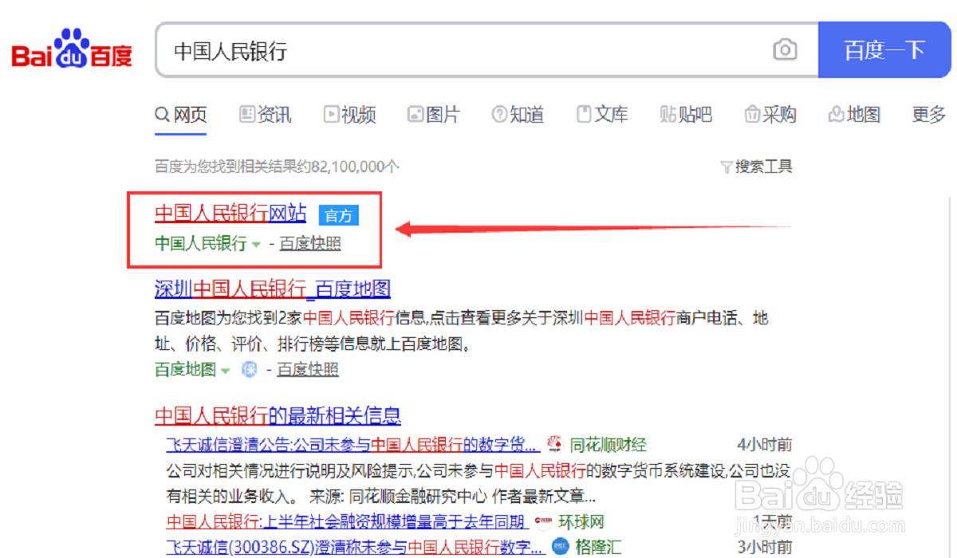Click the 3小时前 timestamp
957x558 pixels.
click(x=764, y=547)
